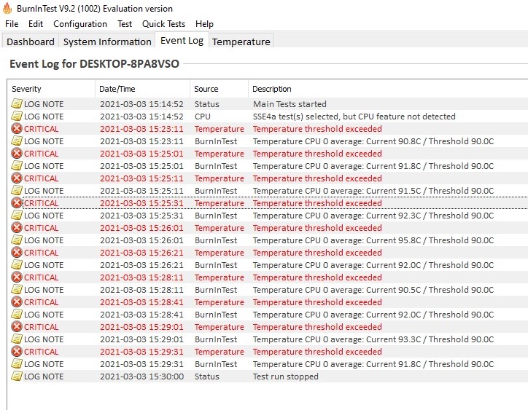The height and width of the screenshot is (410, 528).
Task: Click the log note icon for Test run stopped
Action: (x=17, y=377)
